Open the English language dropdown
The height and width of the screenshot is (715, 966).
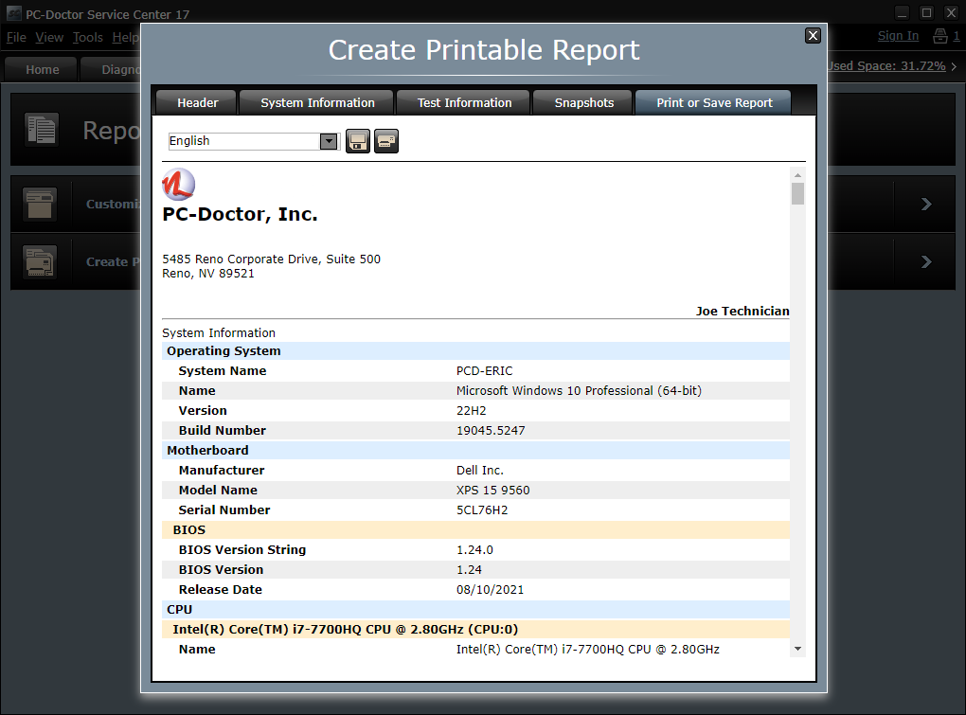pyautogui.click(x=328, y=140)
